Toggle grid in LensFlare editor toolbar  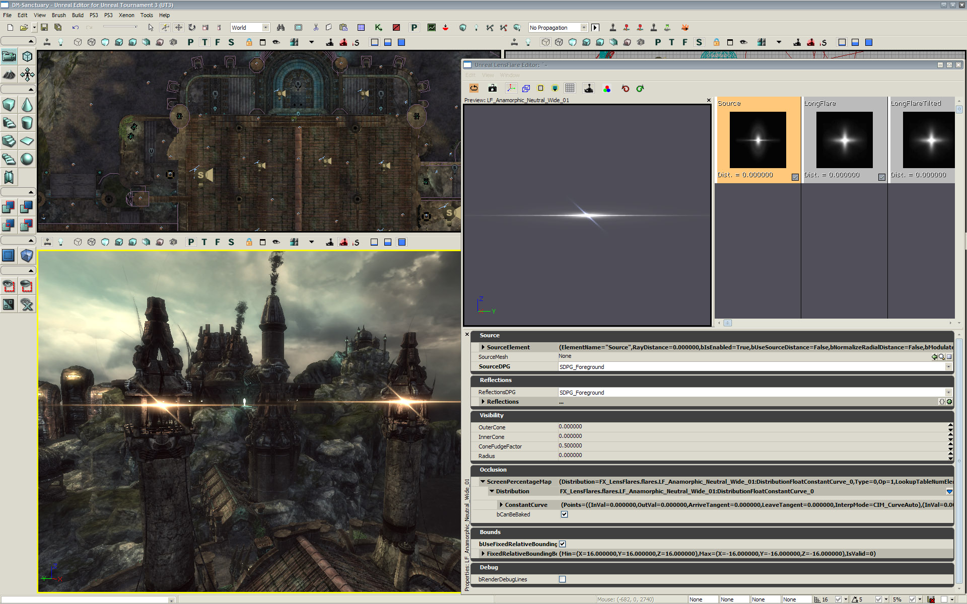point(570,89)
